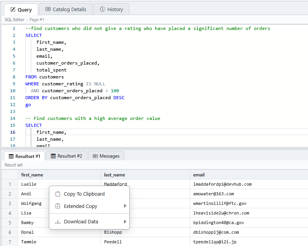Select result row number 3

(10, 204)
